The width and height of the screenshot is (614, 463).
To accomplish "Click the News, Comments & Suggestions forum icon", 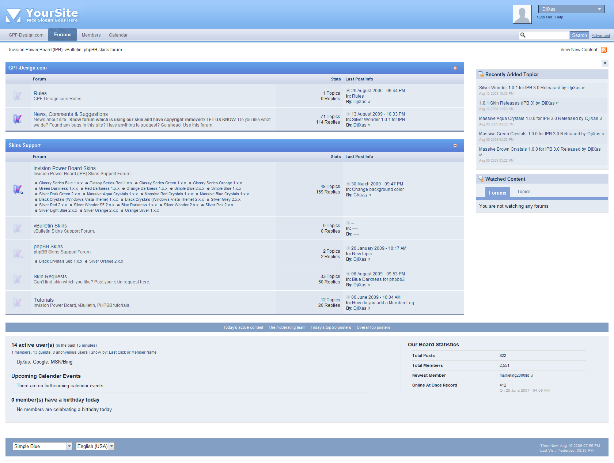I will pyautogui.click(x=17, y=119).
